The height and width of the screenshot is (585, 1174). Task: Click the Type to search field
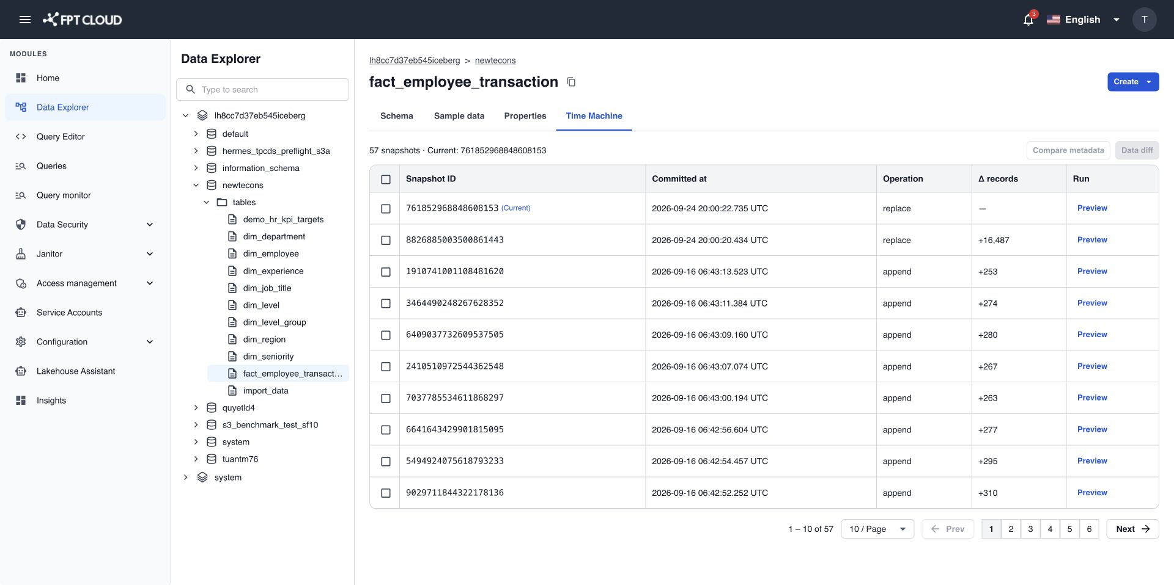262,89
